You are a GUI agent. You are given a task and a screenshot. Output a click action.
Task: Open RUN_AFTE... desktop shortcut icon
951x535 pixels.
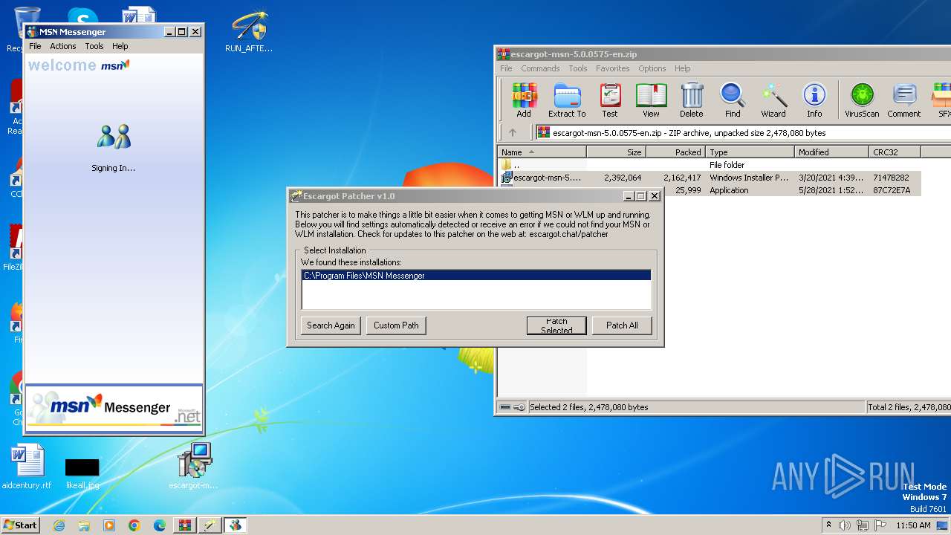249,31
